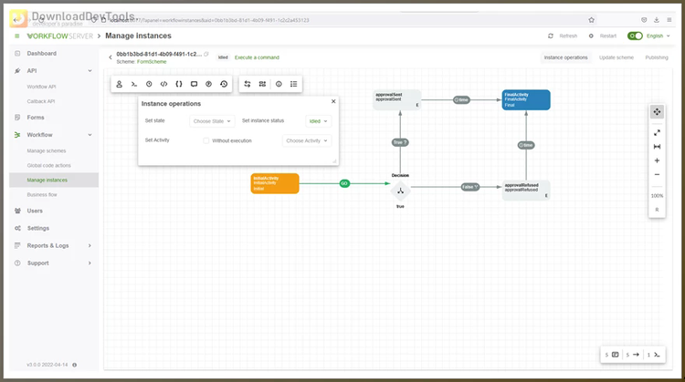Open Forms in the sidebar
The height and width of the screenshot is (382, 685).
[x=36, y=118]
